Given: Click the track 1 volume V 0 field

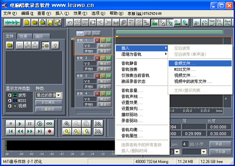Looking at the screenshot, I should tap(90, 46).
